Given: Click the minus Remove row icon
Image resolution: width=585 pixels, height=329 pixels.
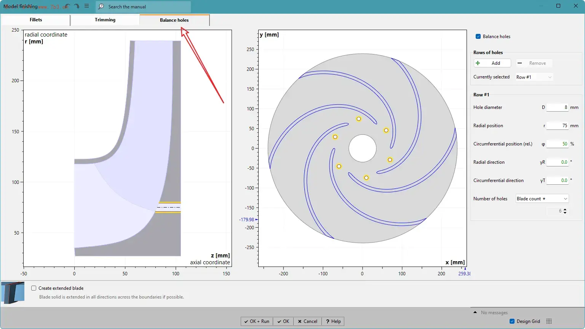Looking at the screenshot, I should [519, 63].
